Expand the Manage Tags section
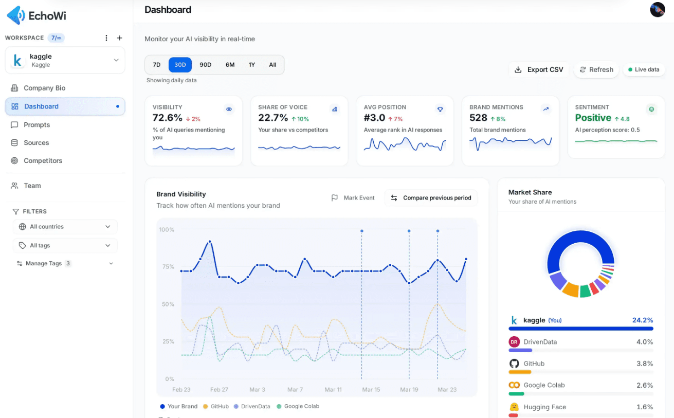 pyautogui.click(x=65, y=264)
